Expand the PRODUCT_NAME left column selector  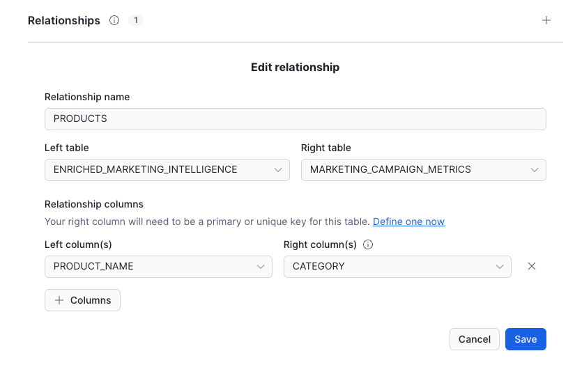point(150,267)
